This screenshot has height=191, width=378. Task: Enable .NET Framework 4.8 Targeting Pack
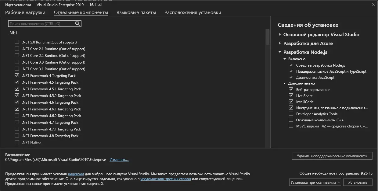(17, 136)
